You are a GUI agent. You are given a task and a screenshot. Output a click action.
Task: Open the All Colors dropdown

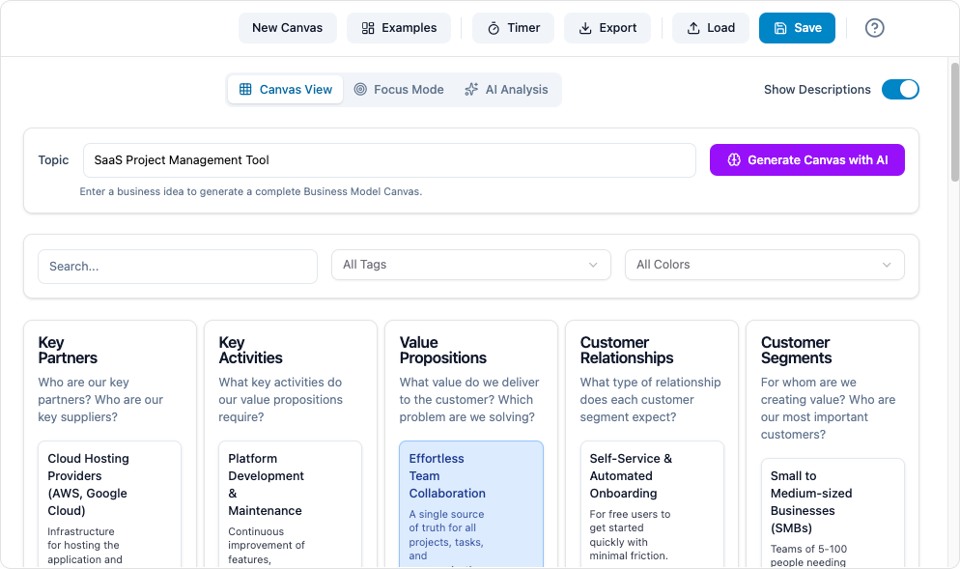tap(763, 264)
